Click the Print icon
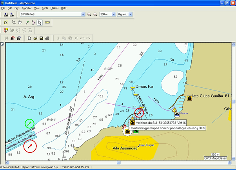Image resolution: width=236 pixels, height=170 pixels. point(47,38)
